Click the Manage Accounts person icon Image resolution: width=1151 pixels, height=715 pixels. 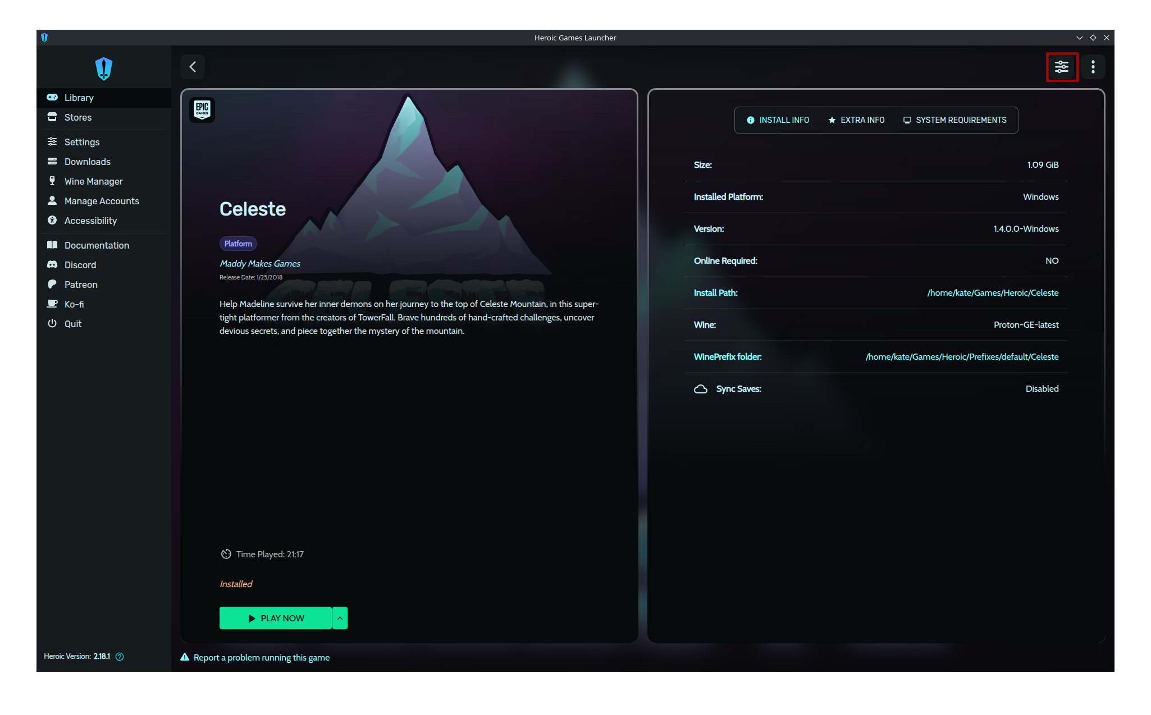point(52,200)
